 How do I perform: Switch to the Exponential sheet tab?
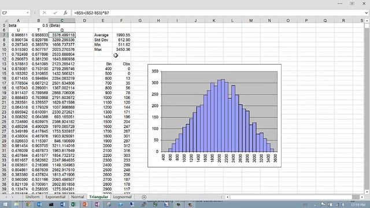[55, 197]
